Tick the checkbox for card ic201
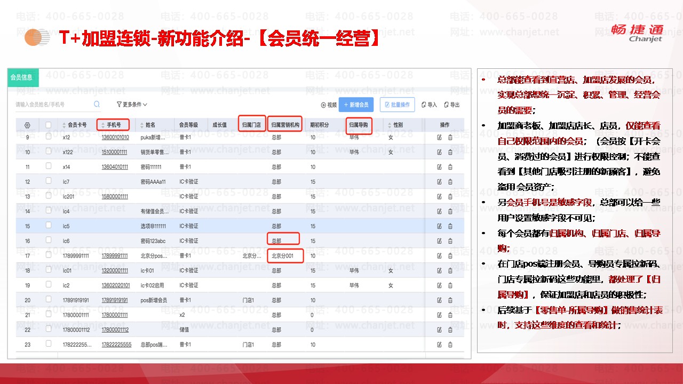This screenshot has width=683, height=384. (x=49, y=196)
